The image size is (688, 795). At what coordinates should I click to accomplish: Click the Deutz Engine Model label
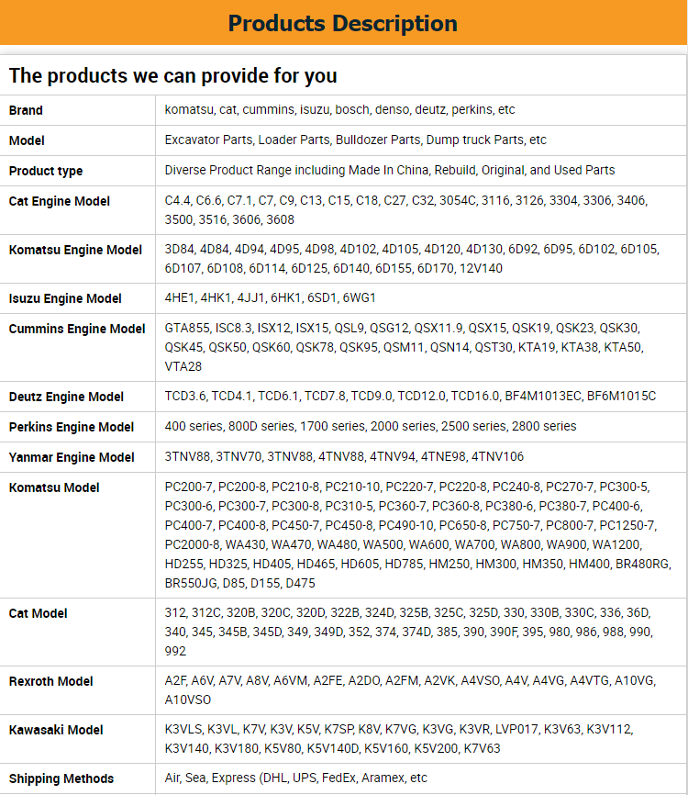point(66,397)
